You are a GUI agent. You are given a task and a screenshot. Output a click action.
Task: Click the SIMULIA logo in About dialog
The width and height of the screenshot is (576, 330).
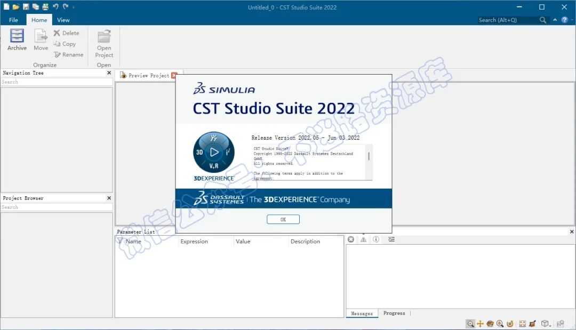(224, 88)
